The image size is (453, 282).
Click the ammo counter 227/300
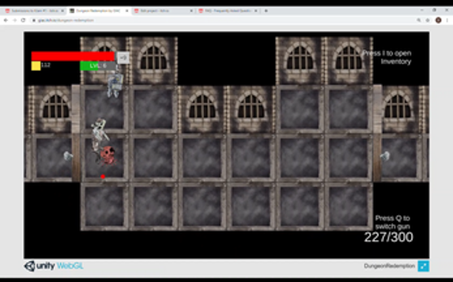point(389,237)
